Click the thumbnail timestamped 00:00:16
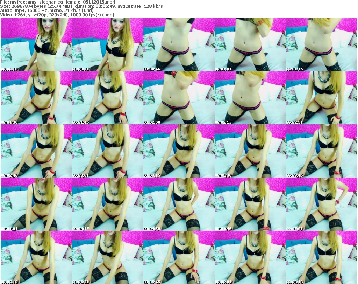This screenshot has width=358, height=284. (36, 44)
